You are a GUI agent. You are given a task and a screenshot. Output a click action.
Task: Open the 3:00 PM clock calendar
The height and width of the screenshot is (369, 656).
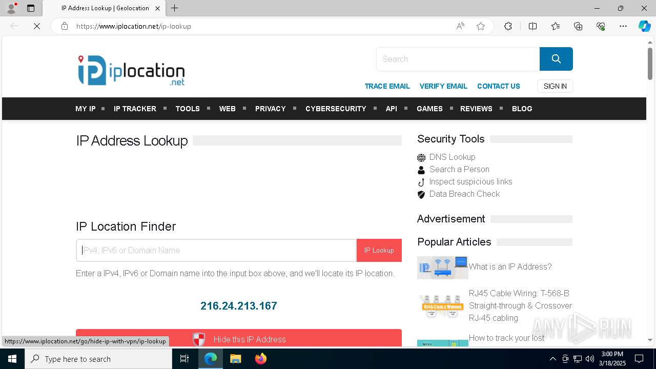[612, 359]
